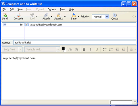Open the Attach button dropdown arrow
Viewport: 138px width, 106px height.
(51, 17)
